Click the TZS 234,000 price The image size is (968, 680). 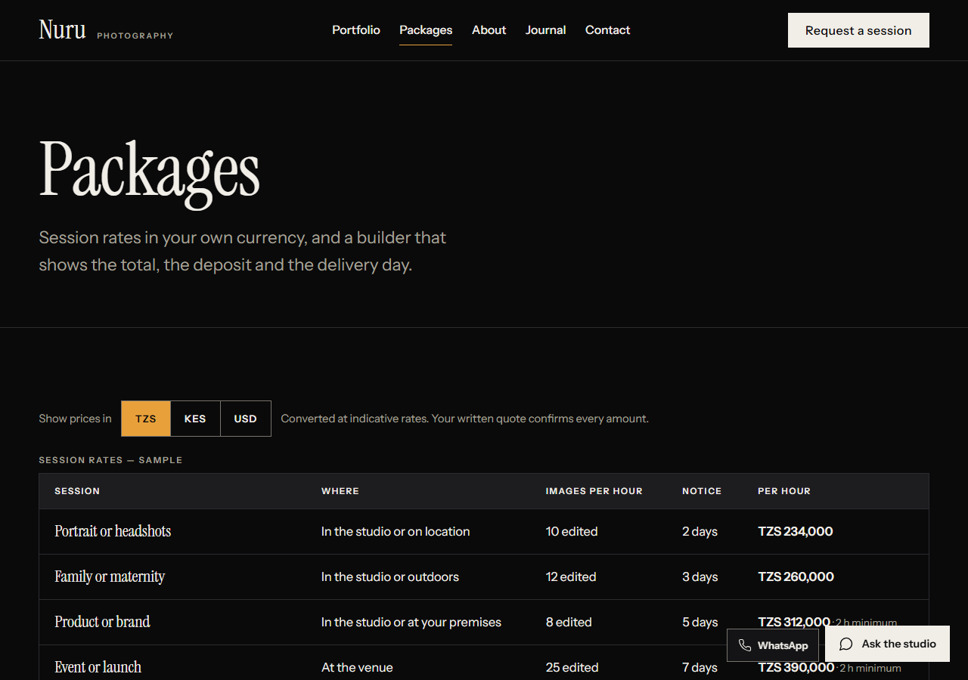pos(796,531)
